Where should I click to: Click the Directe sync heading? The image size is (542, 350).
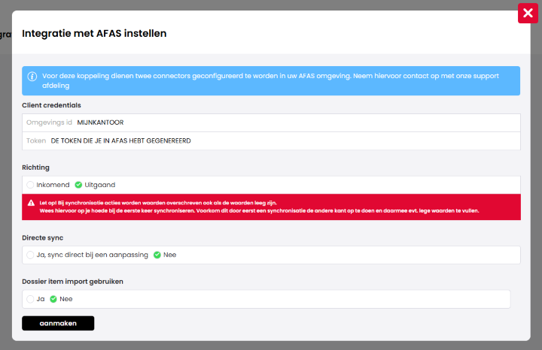tap(42, 238)
